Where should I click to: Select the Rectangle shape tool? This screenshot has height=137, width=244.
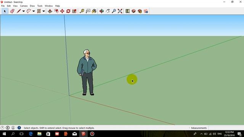coord(39,11)
